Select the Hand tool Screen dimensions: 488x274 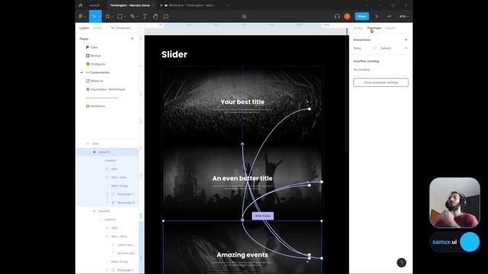pyautogui.click(x=156, y=17)
